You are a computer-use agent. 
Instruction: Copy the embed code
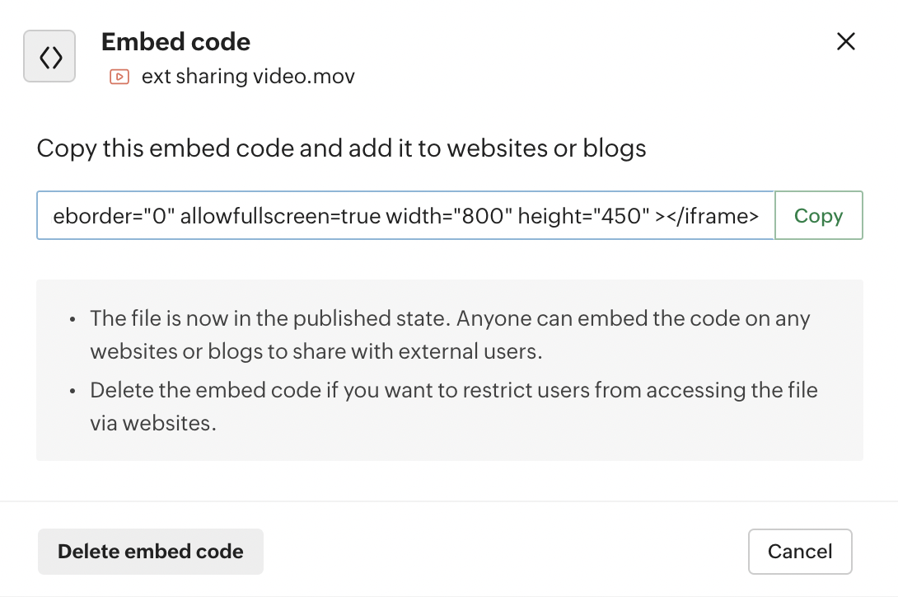[818, 216]
